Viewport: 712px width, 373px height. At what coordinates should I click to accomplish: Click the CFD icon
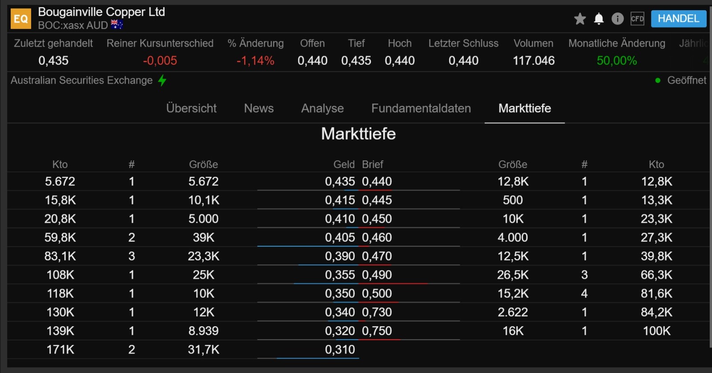coord(637,19)
